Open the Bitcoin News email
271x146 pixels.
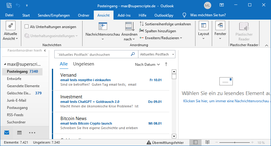coord(111,123)
